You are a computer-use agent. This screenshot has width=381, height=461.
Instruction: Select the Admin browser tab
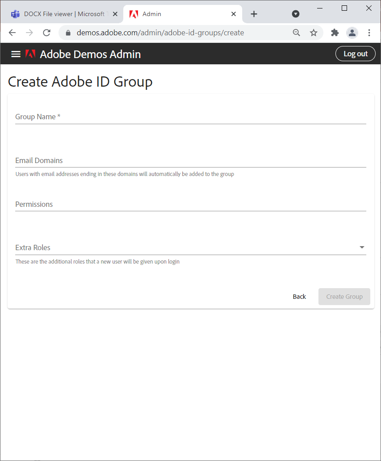[179, 14]
